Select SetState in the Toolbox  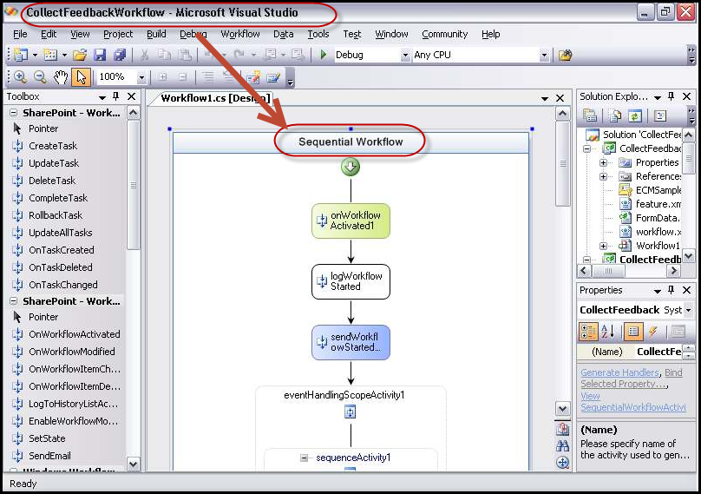click(47, 438)
